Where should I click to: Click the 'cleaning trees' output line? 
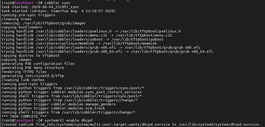(x=16, y=19)
